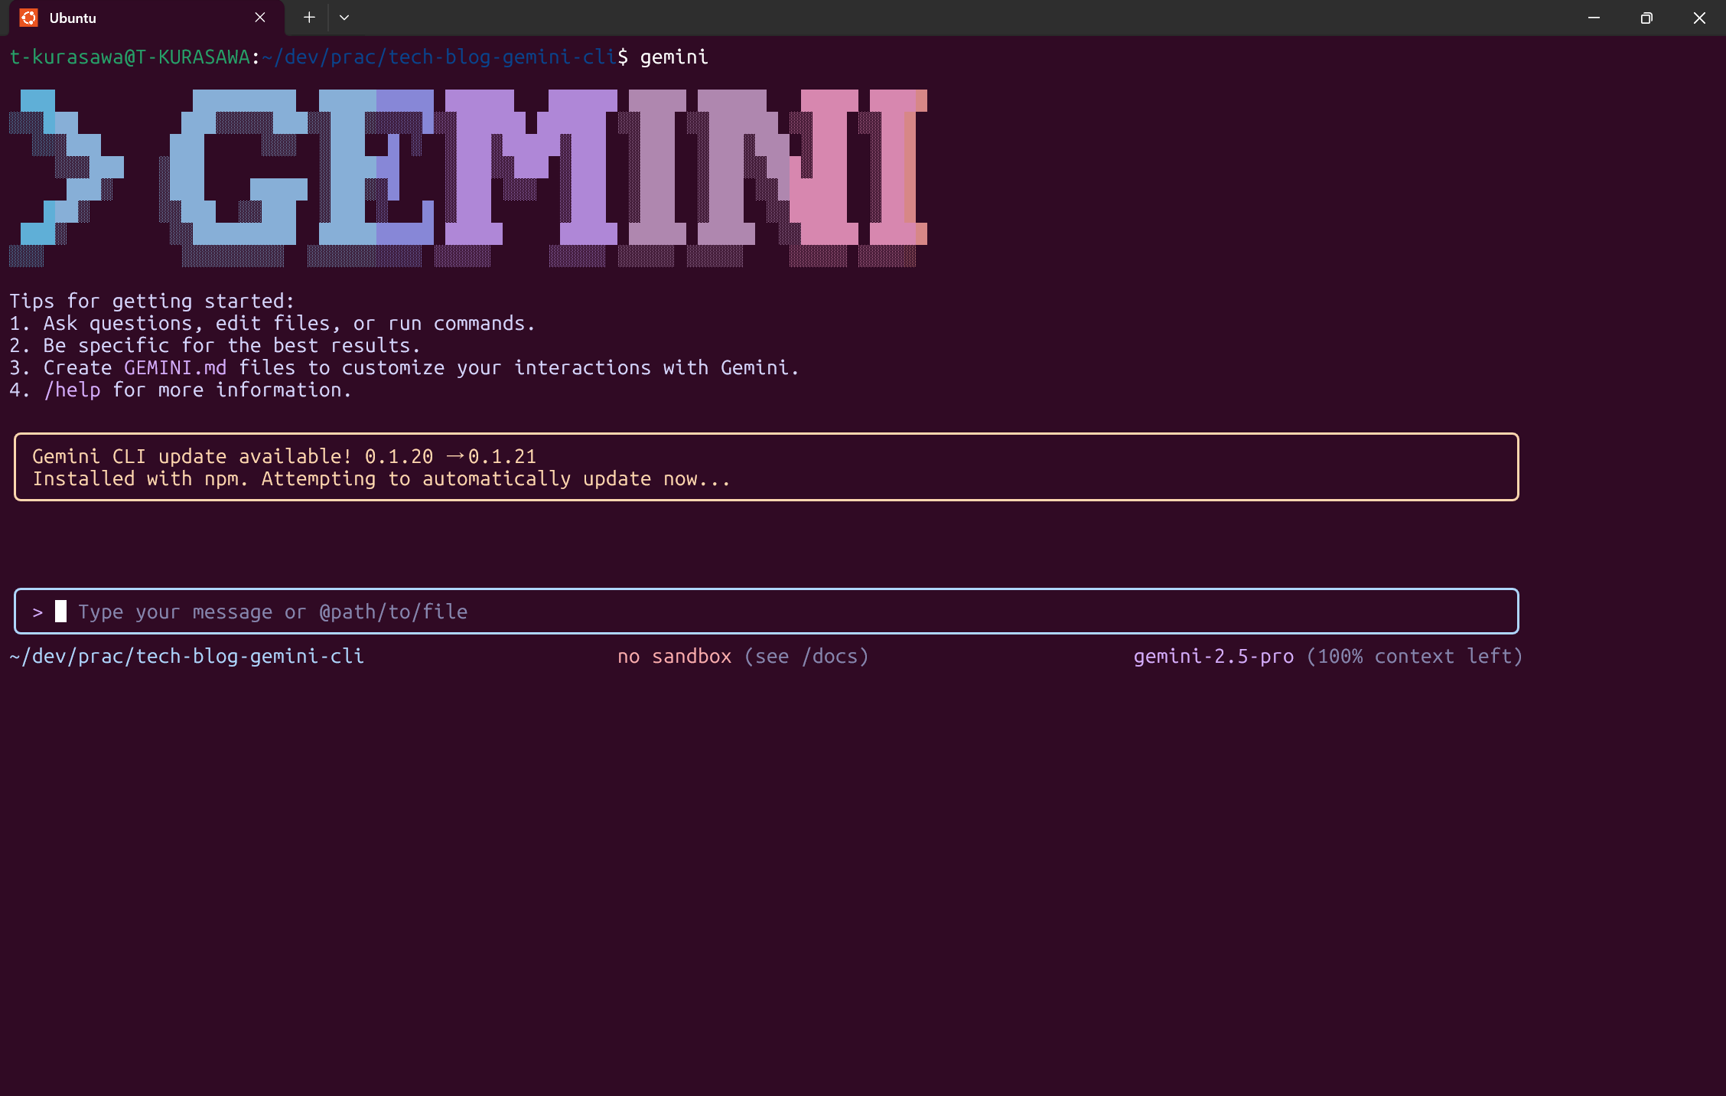
Task: Close the Ubuntu terminal tab
Action: 260,18
